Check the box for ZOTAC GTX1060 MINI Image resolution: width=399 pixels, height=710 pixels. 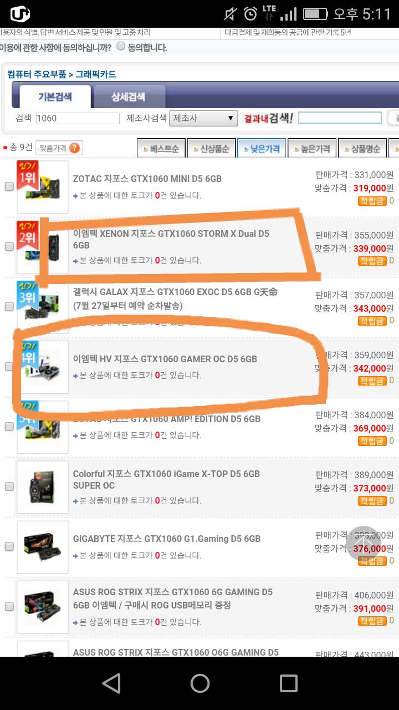pyautogui.click(x=9, y=187)
